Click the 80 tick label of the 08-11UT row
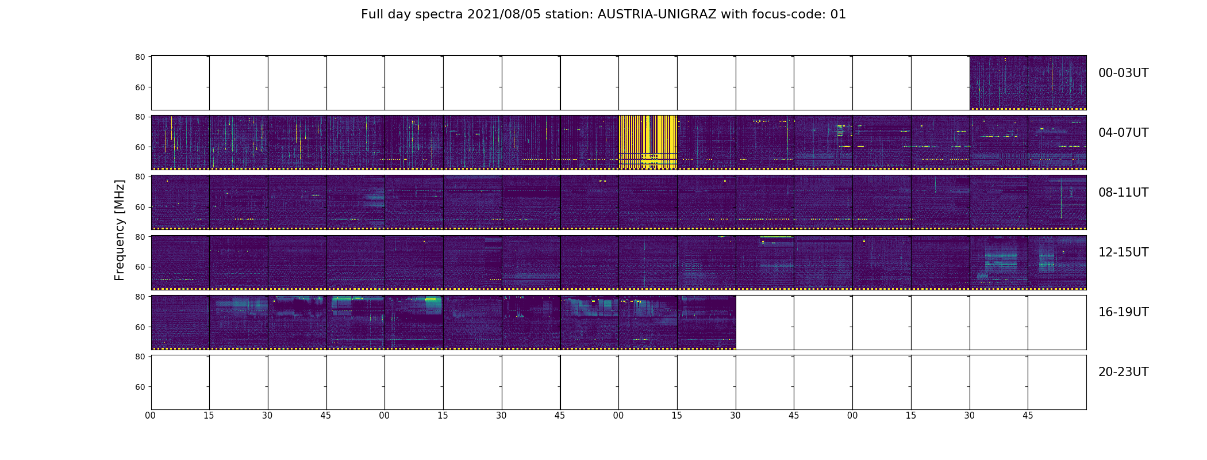The width and height of the screenshot is (1207, 460). pos(140,177)
